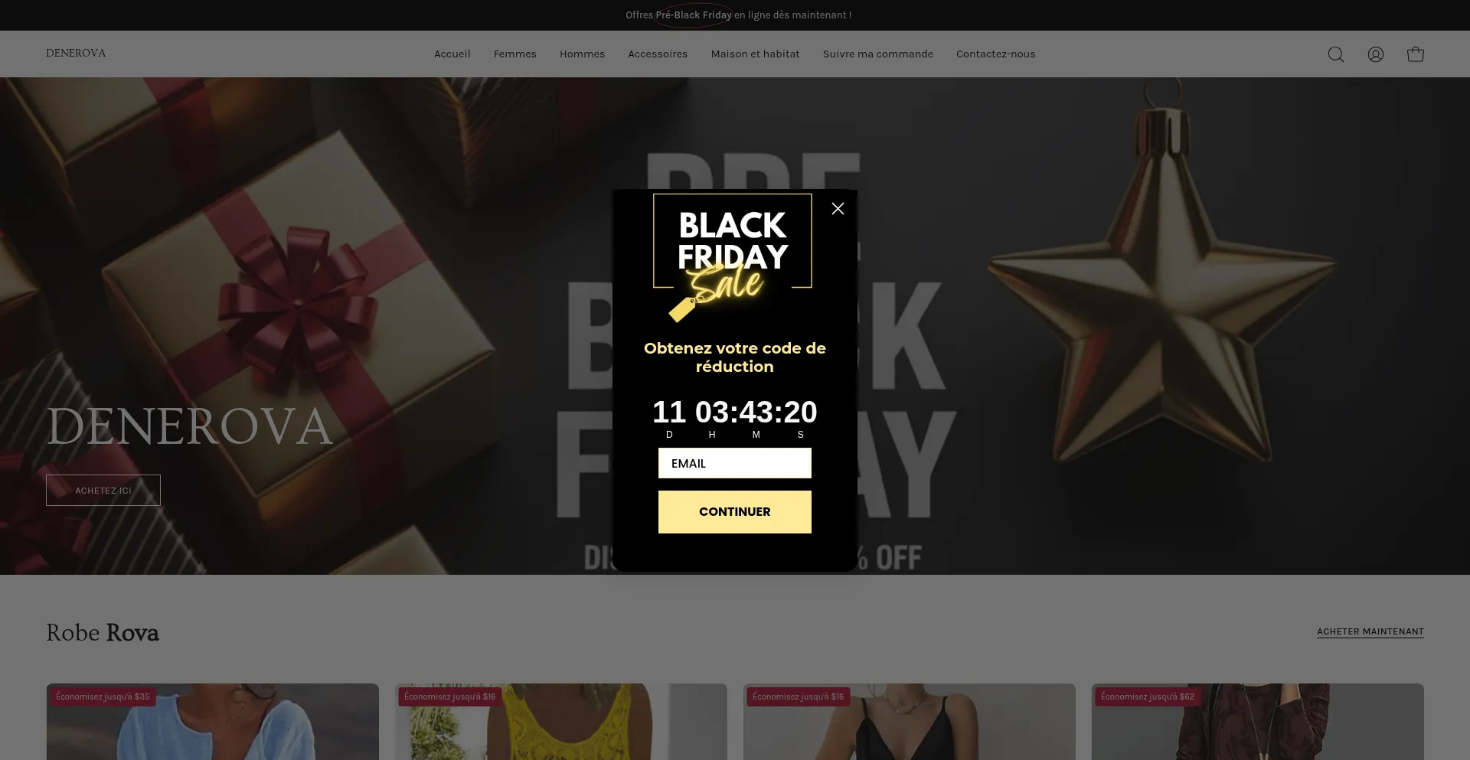Open the blue top product thumbnail

click(213, 722)
